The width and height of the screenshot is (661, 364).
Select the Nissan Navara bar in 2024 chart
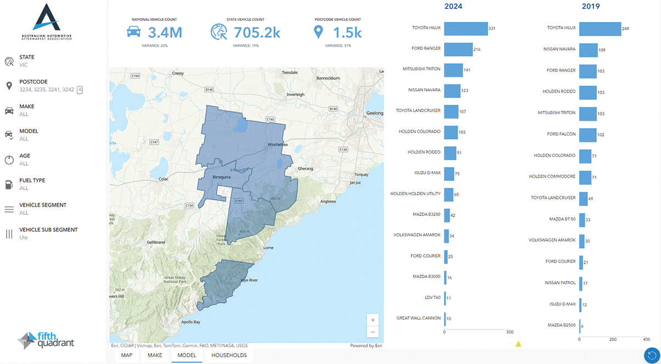coord(453,91)
